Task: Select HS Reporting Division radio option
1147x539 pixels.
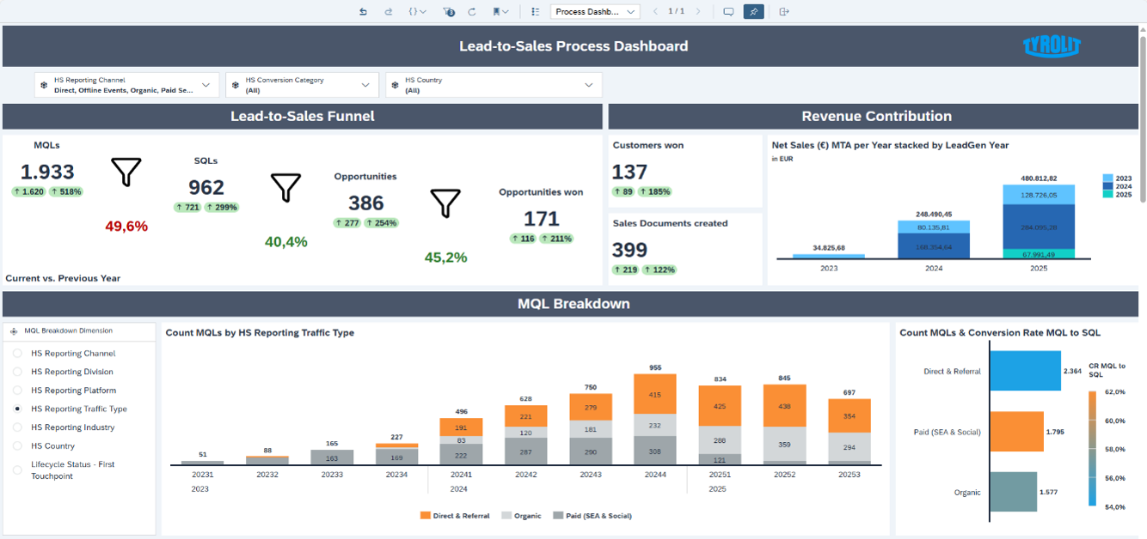Action: tap(17, 372)
